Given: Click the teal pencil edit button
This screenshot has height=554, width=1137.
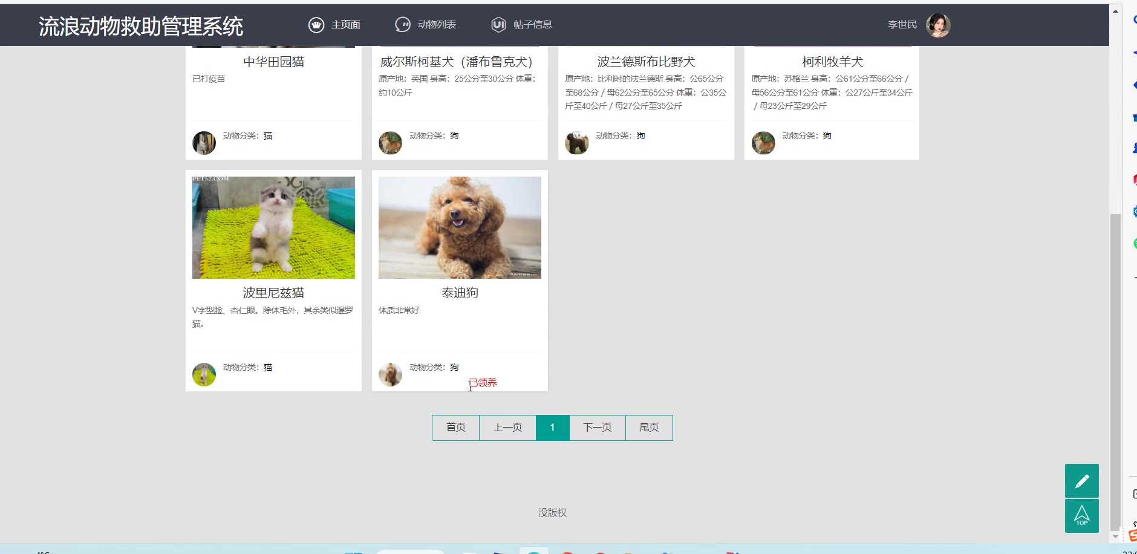Looking at the screenshot, I should pyautogui.click(x=1081, y=481).
